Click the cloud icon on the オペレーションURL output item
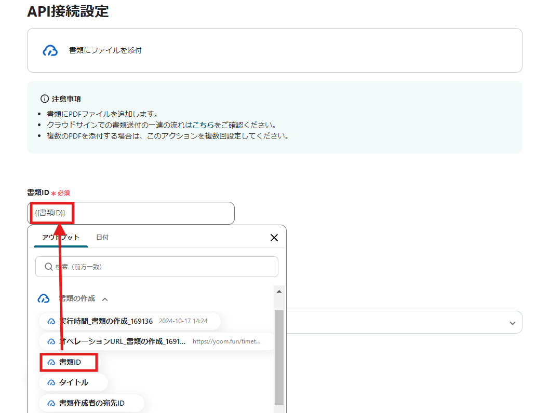The width and height of the screenshot is (536, 413). pyautogui.click(x=51, y=341)
